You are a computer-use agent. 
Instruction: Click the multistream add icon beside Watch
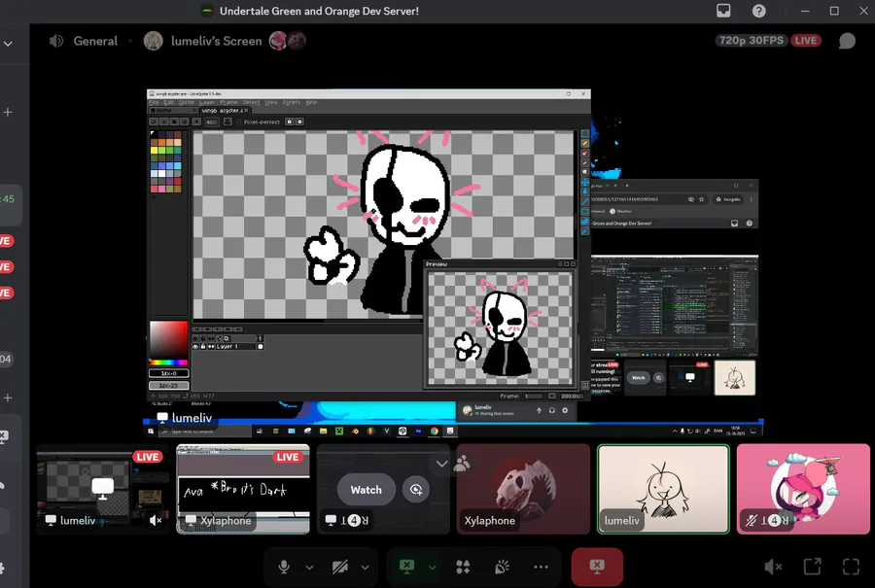tap(416, 490)
